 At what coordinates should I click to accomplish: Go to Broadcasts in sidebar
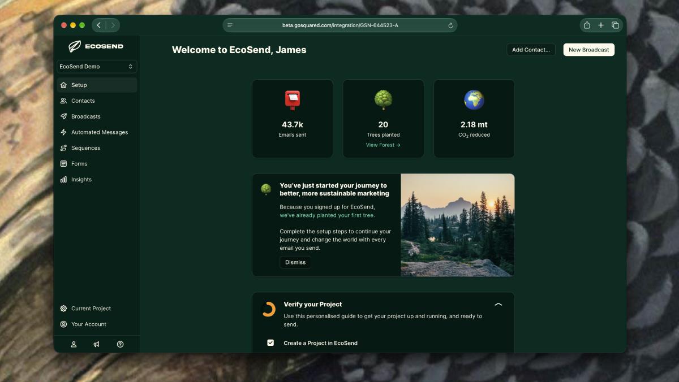(97, 116)
